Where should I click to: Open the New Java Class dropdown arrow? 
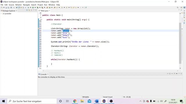(x=52, y=8)
